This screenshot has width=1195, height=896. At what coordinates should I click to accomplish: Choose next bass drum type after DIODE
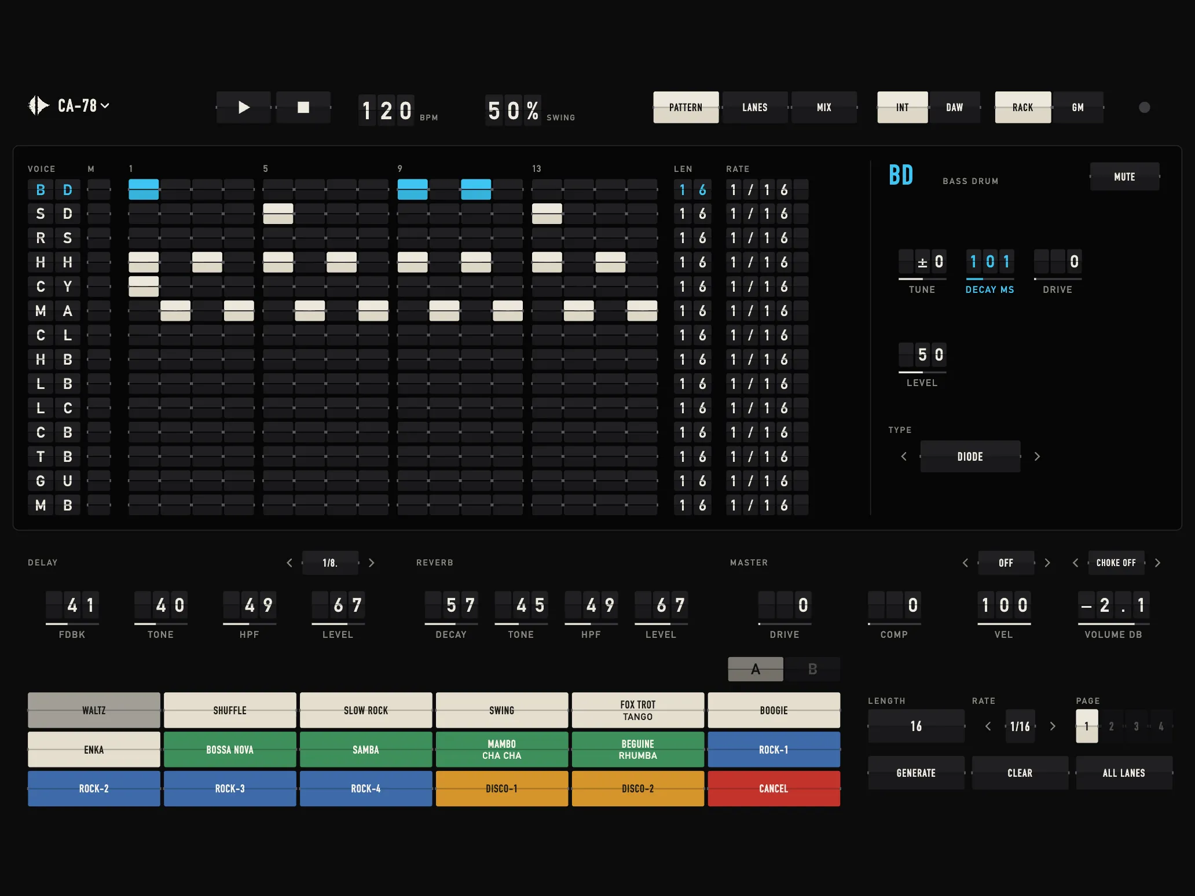click(1037, 457)
